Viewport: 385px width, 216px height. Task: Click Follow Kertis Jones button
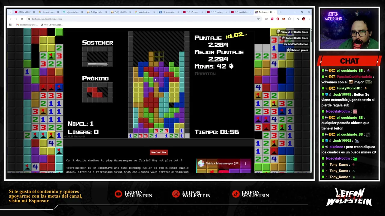pyautogui.click(x=295, y=38)
